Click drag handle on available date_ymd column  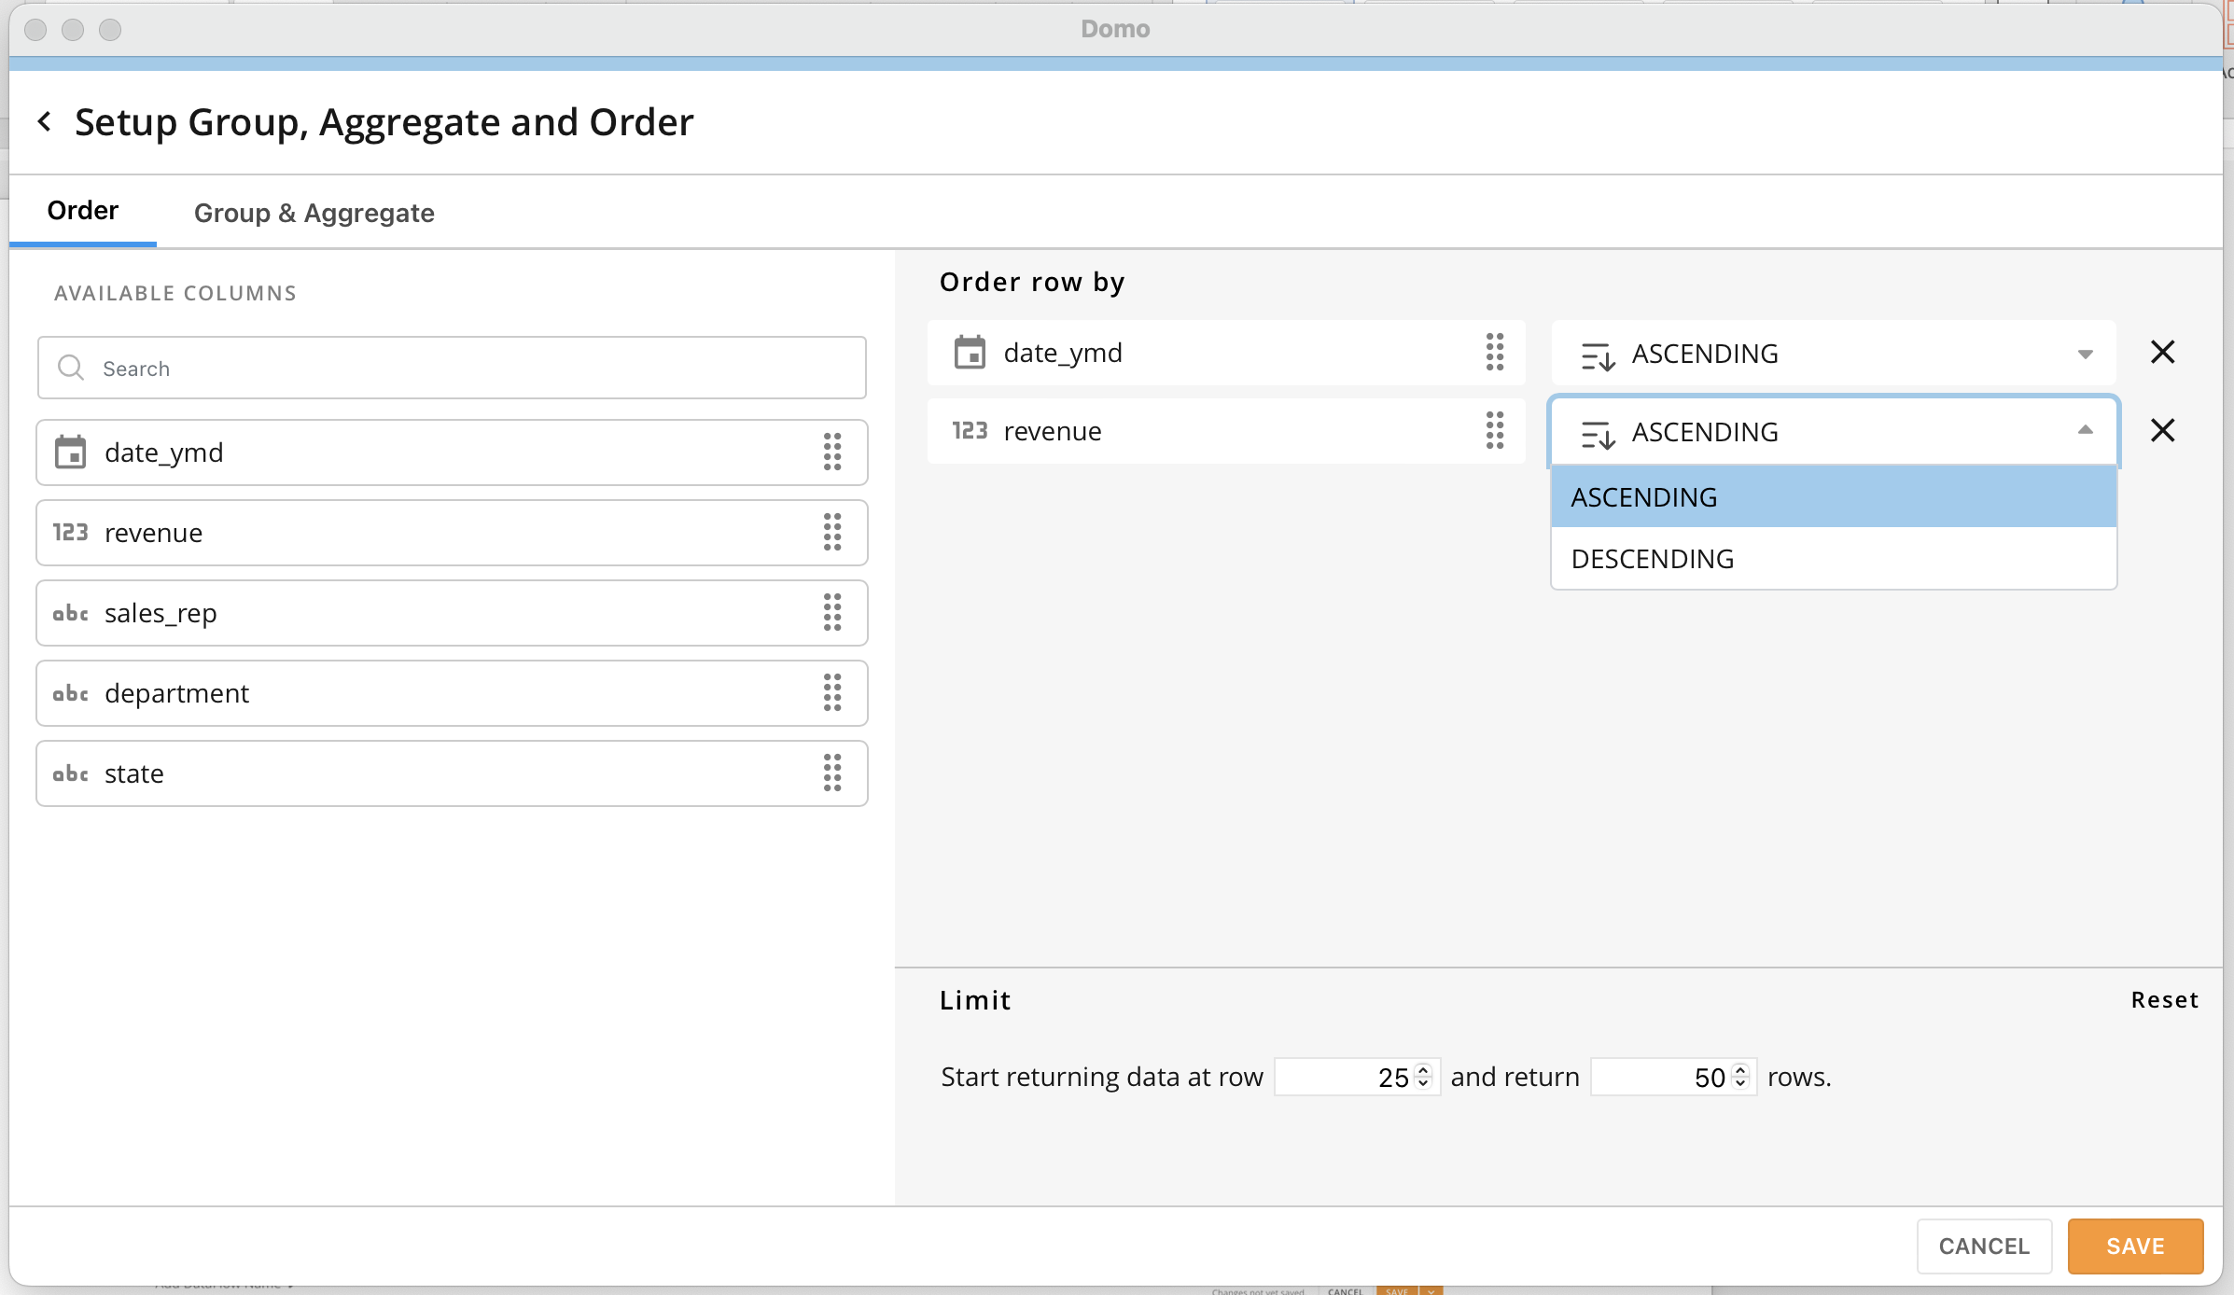point(832,453)
